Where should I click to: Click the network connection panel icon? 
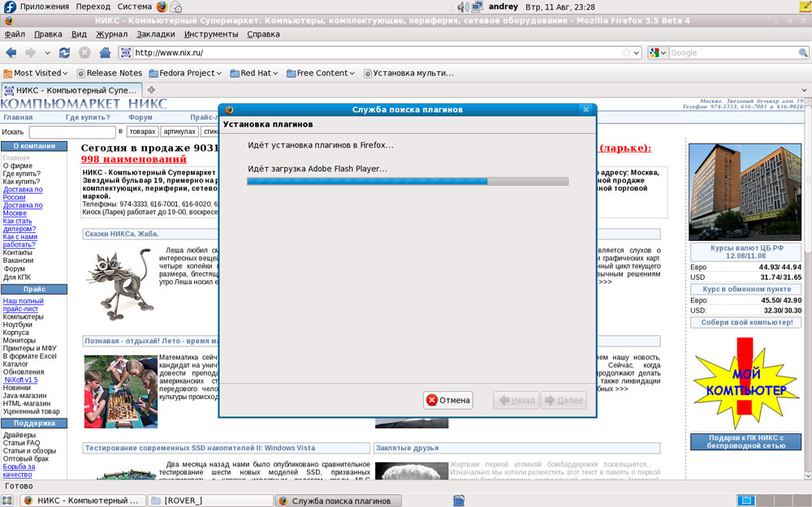point(477,6)
